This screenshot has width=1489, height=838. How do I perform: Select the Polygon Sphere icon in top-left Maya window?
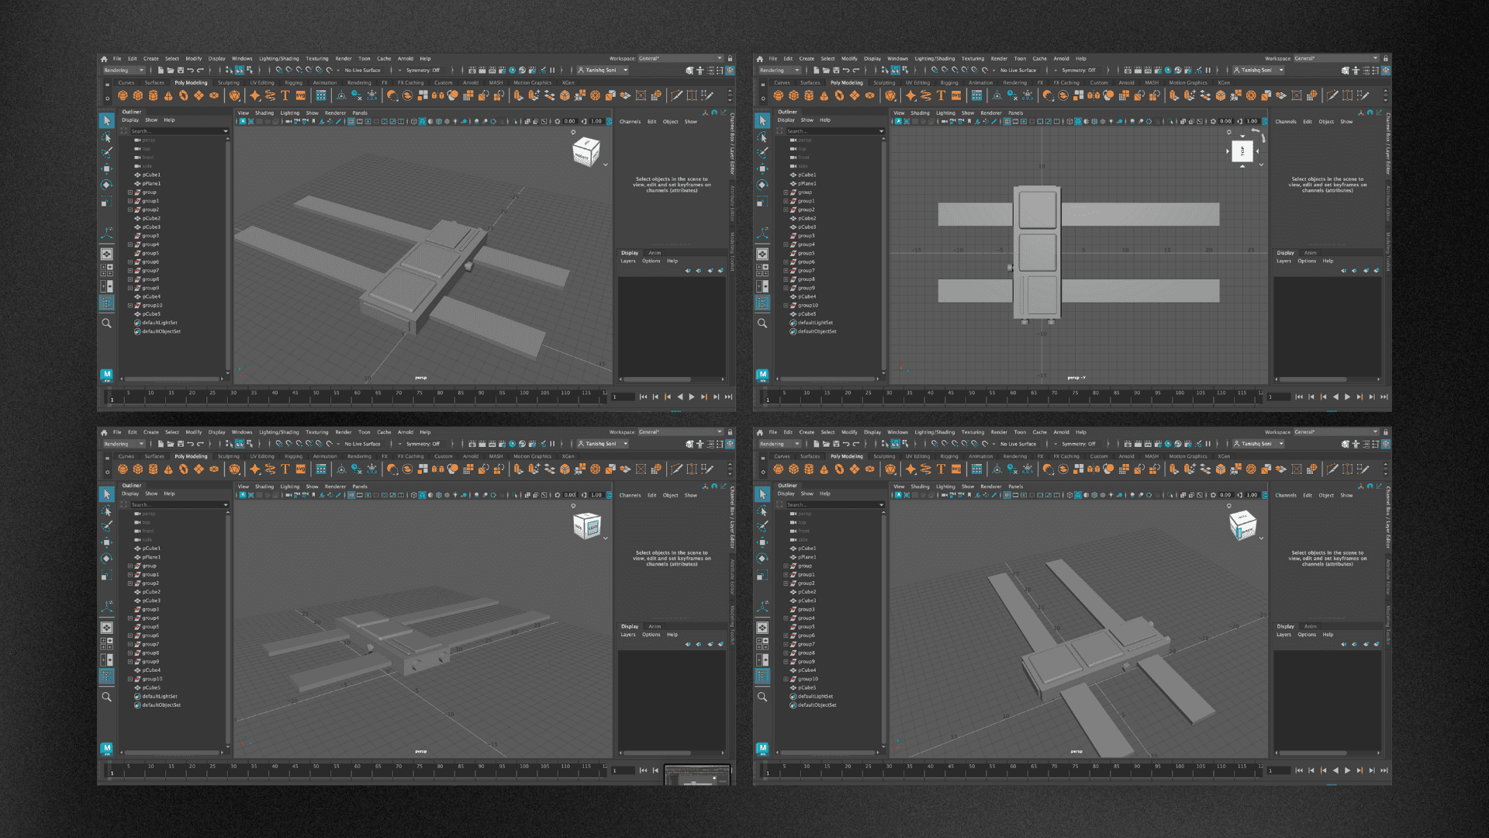(123, 95)
